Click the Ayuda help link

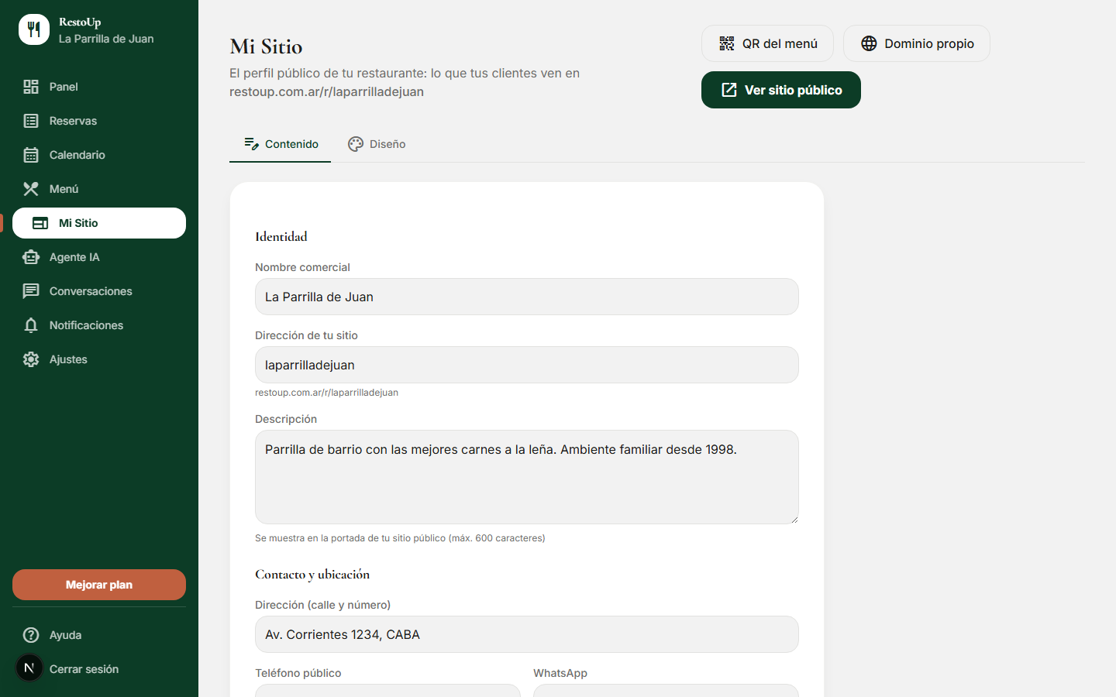point(99,635)
